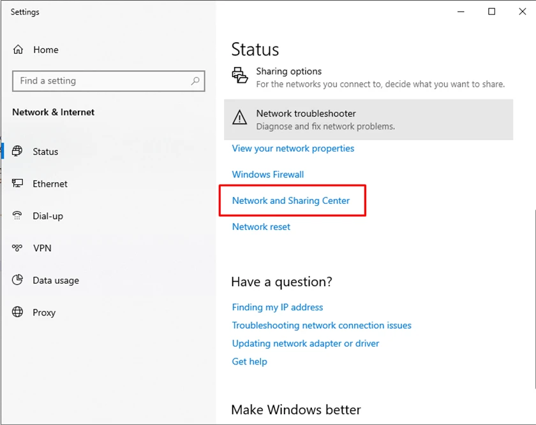Click the Home house icon
This screenshot has height=425, width=536.
pyautogui.click(x=18, y=50)
